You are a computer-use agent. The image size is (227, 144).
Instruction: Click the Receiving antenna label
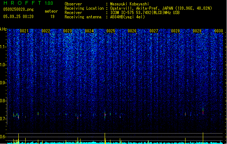pos(83,17)
